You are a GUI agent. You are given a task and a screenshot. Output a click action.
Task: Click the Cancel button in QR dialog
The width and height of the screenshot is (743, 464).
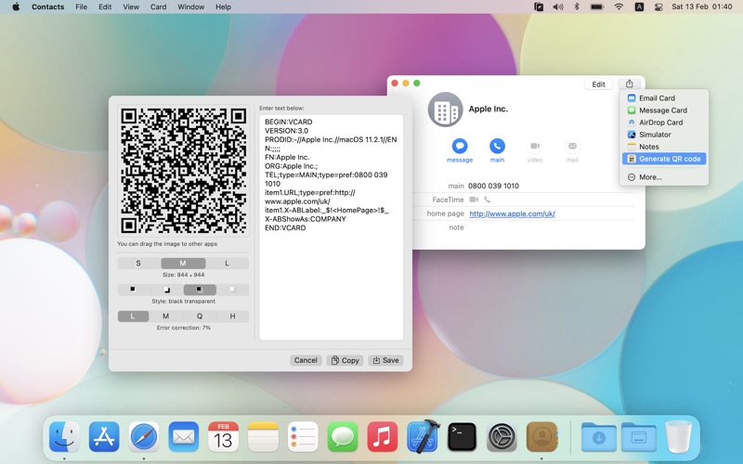coord(306,360)
